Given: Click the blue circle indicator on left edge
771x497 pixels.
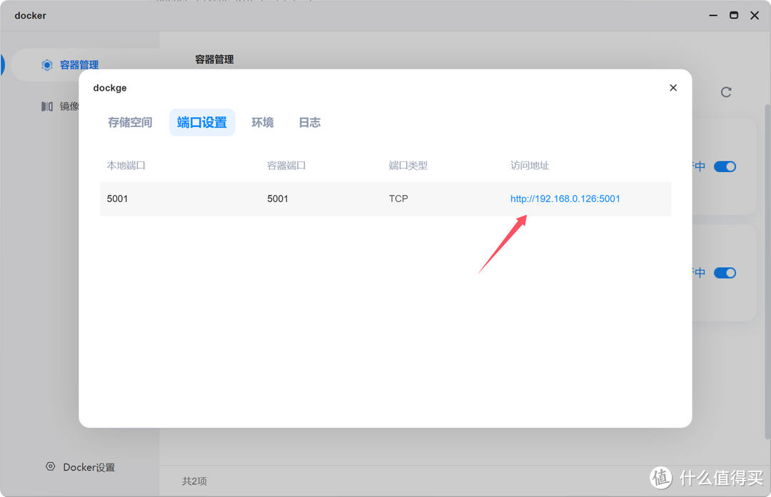Looking at the screenshot, I should tap(2, 65).
